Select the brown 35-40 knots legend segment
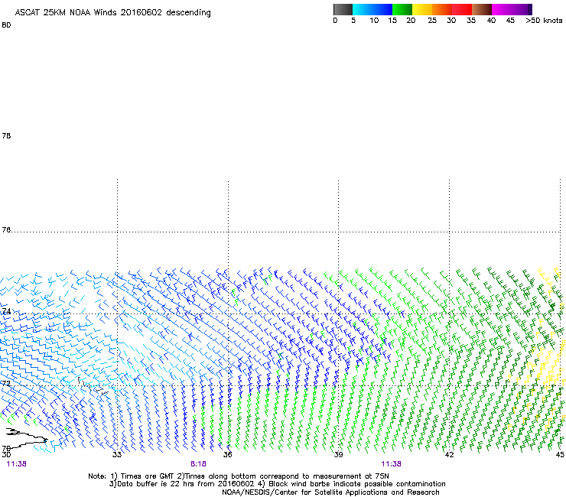566x497 pixels. 482,9
